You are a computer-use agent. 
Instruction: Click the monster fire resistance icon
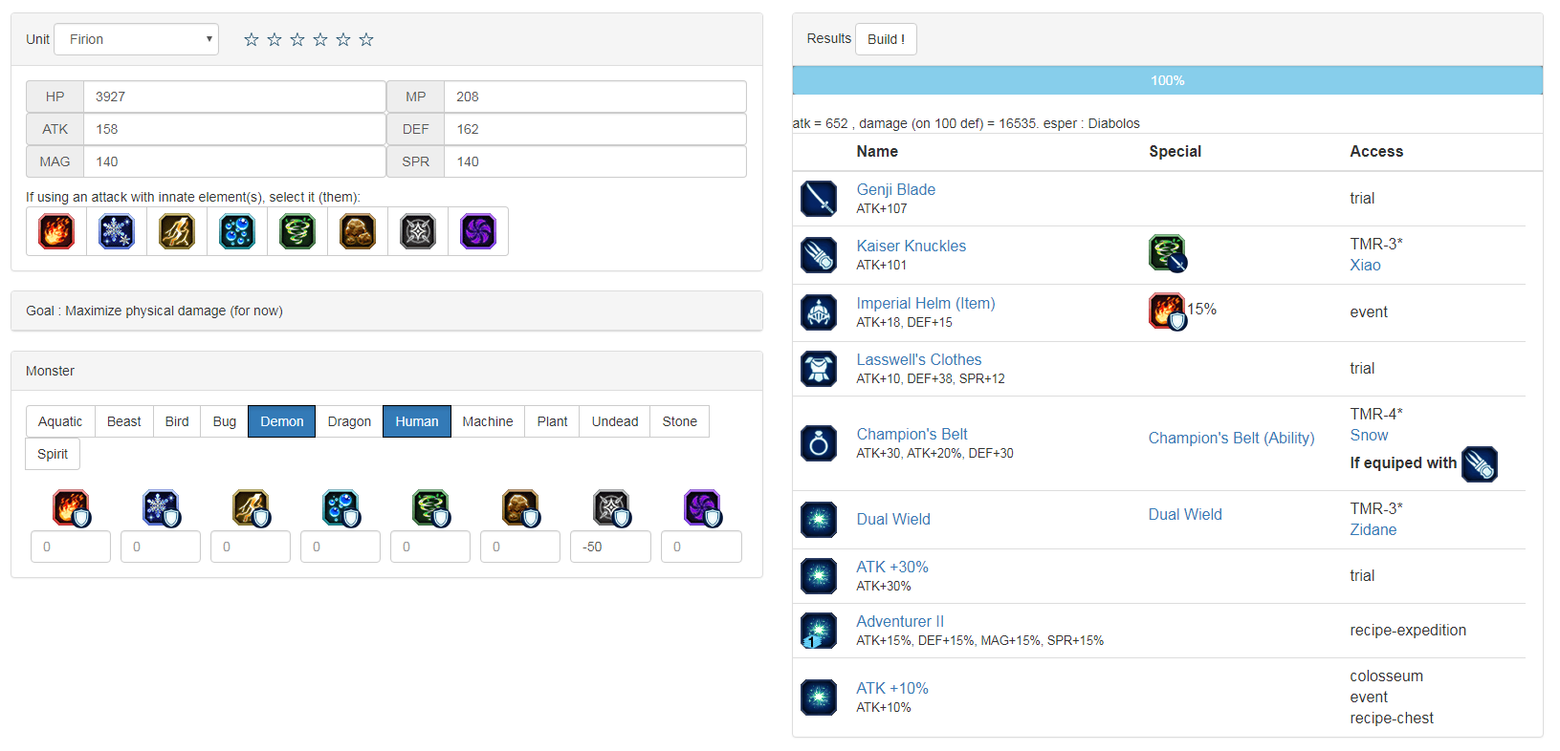click(71, 508)
